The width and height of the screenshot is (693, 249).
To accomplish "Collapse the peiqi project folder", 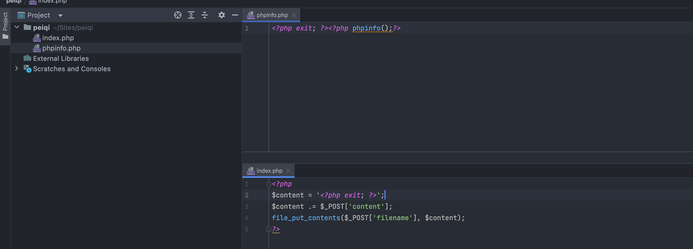I will (x=17, y=27).
